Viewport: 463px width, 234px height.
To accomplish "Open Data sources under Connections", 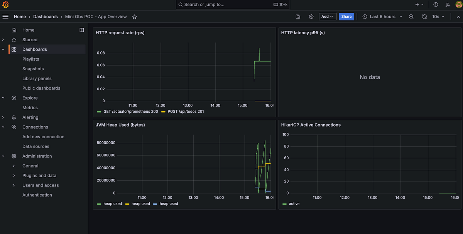I will tap(36, 146).
